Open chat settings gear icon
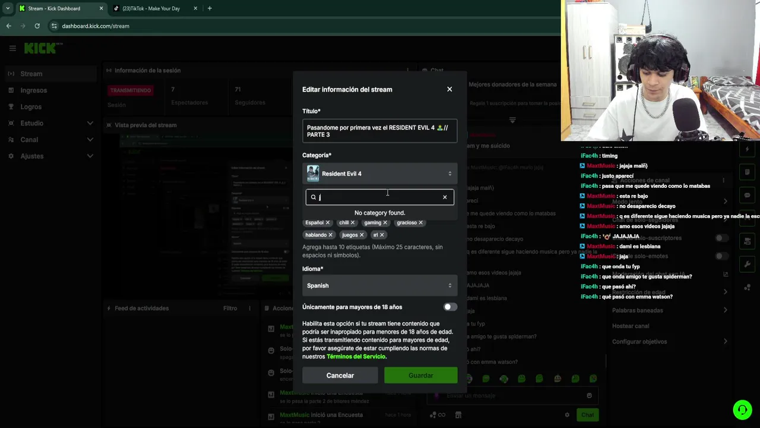Screen dimensions: 760x428 coord(567,415)
